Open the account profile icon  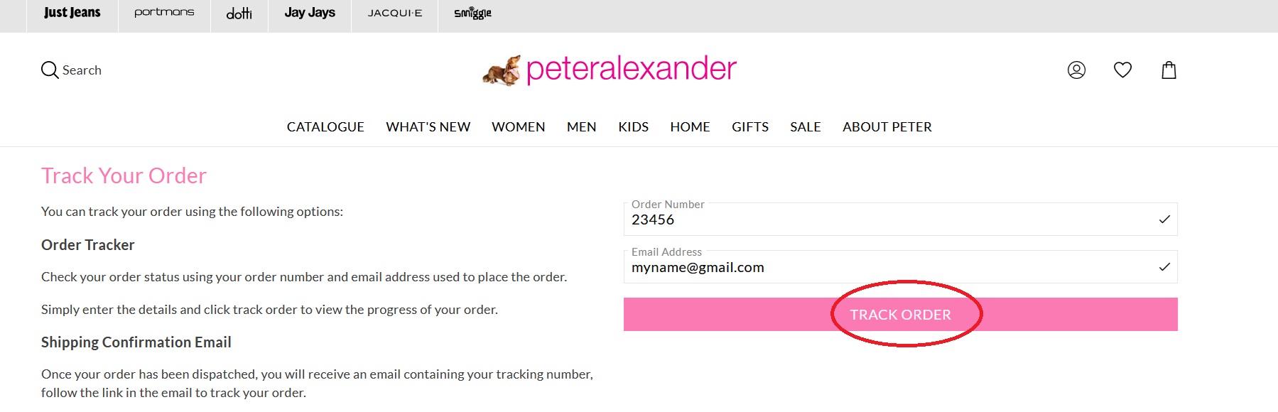pyautogui.click(x=1076, y=70)
